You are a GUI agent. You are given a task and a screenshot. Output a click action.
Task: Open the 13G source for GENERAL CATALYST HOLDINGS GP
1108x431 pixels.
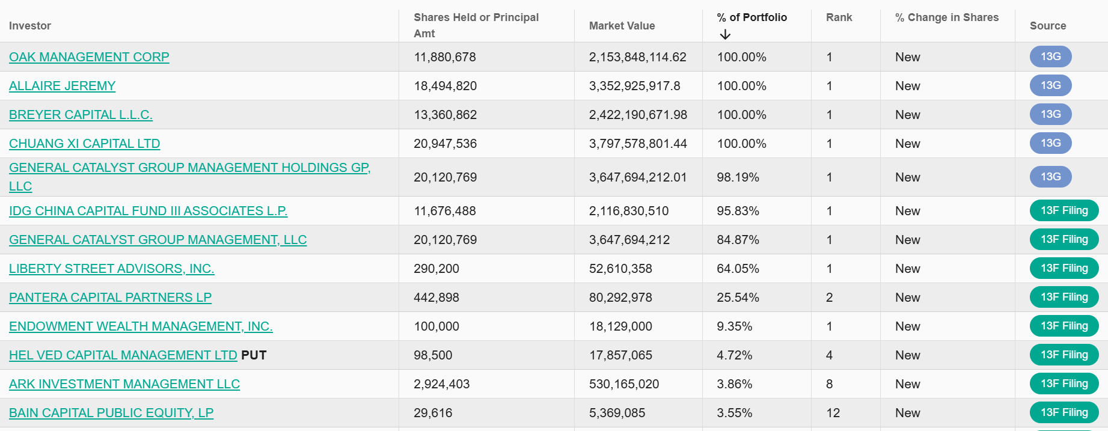1050,177
